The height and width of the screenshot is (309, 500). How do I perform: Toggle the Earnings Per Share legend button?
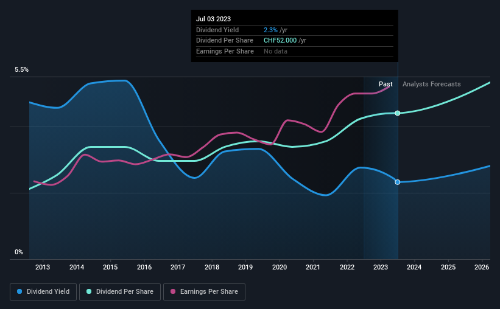(204, 292)
